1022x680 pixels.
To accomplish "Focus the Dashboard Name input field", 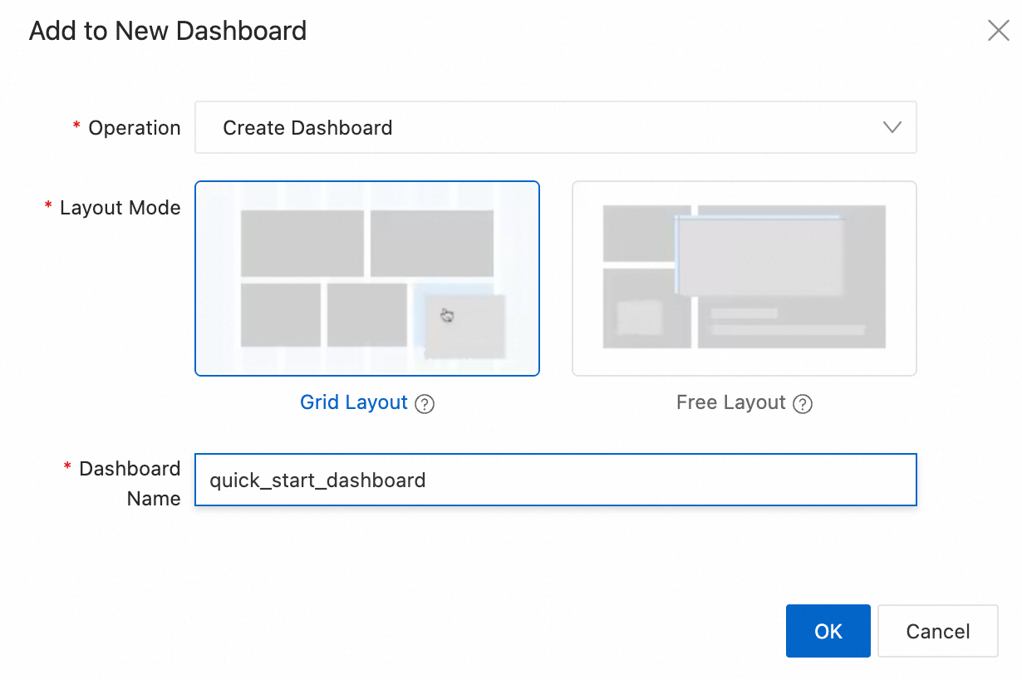I will point(556,480).
